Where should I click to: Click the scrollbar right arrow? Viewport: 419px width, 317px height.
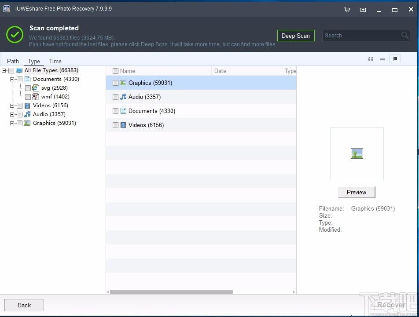click(x=294, y=292)
